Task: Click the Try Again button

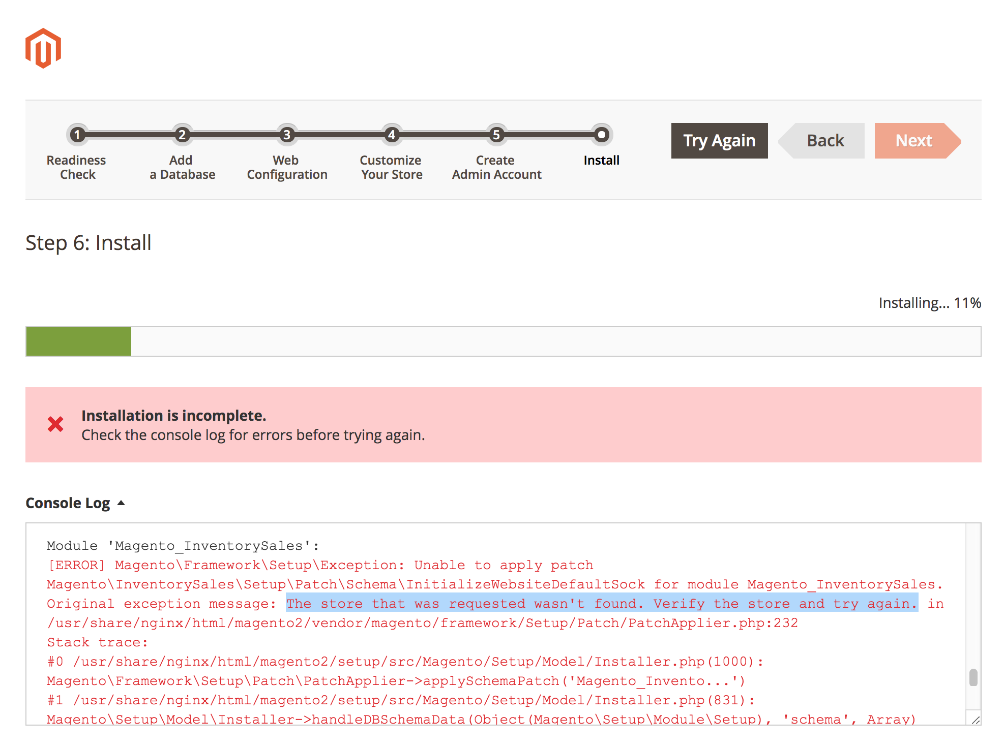Action: pyautogui.click(x=719, y=141)
